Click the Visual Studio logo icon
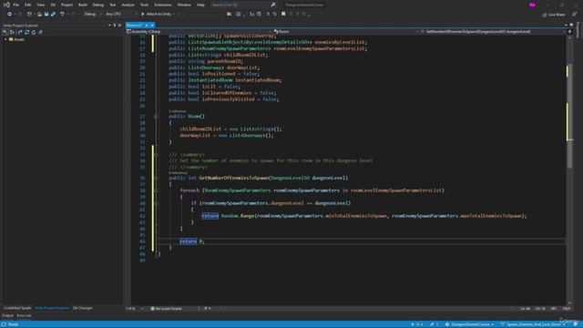Viewport: 583px width, 328px height. click(6, 5)
